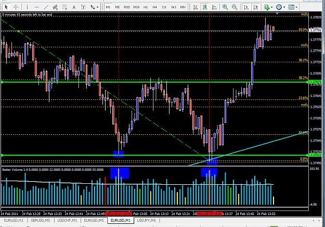Set timeframe to MN
This screenshot has width=325, height=227.
tap(183, 7)
